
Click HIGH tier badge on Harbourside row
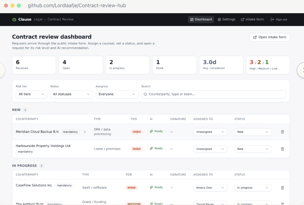[137, 149]
